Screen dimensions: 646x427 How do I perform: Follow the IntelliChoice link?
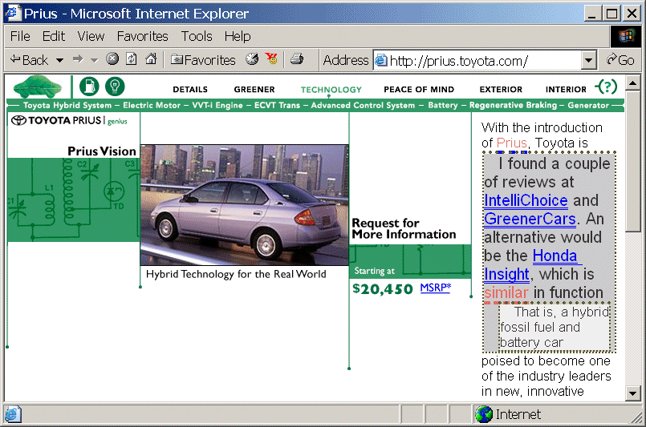tap(526, 200)
